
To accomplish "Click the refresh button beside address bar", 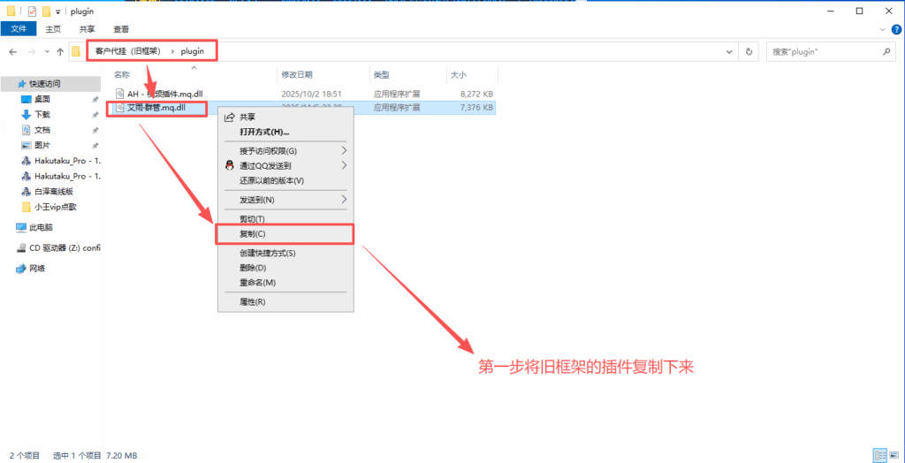I will pyautogui.click(x=749, y=52).
